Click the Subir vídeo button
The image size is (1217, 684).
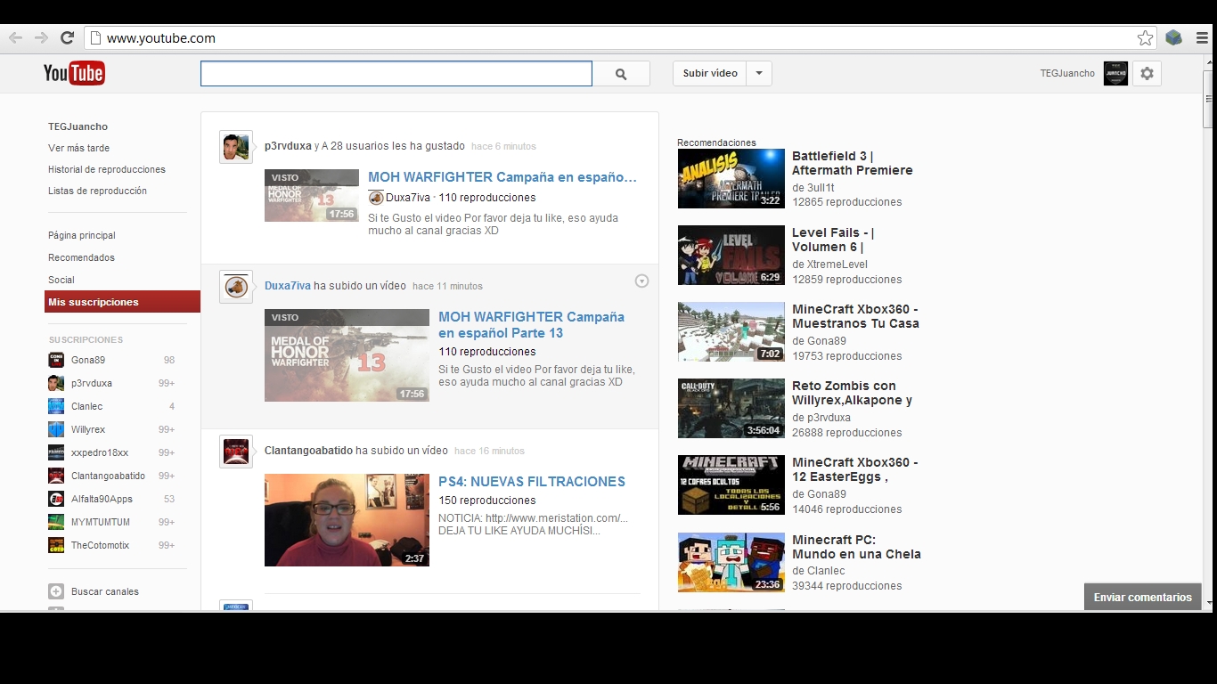pos(710,74)
